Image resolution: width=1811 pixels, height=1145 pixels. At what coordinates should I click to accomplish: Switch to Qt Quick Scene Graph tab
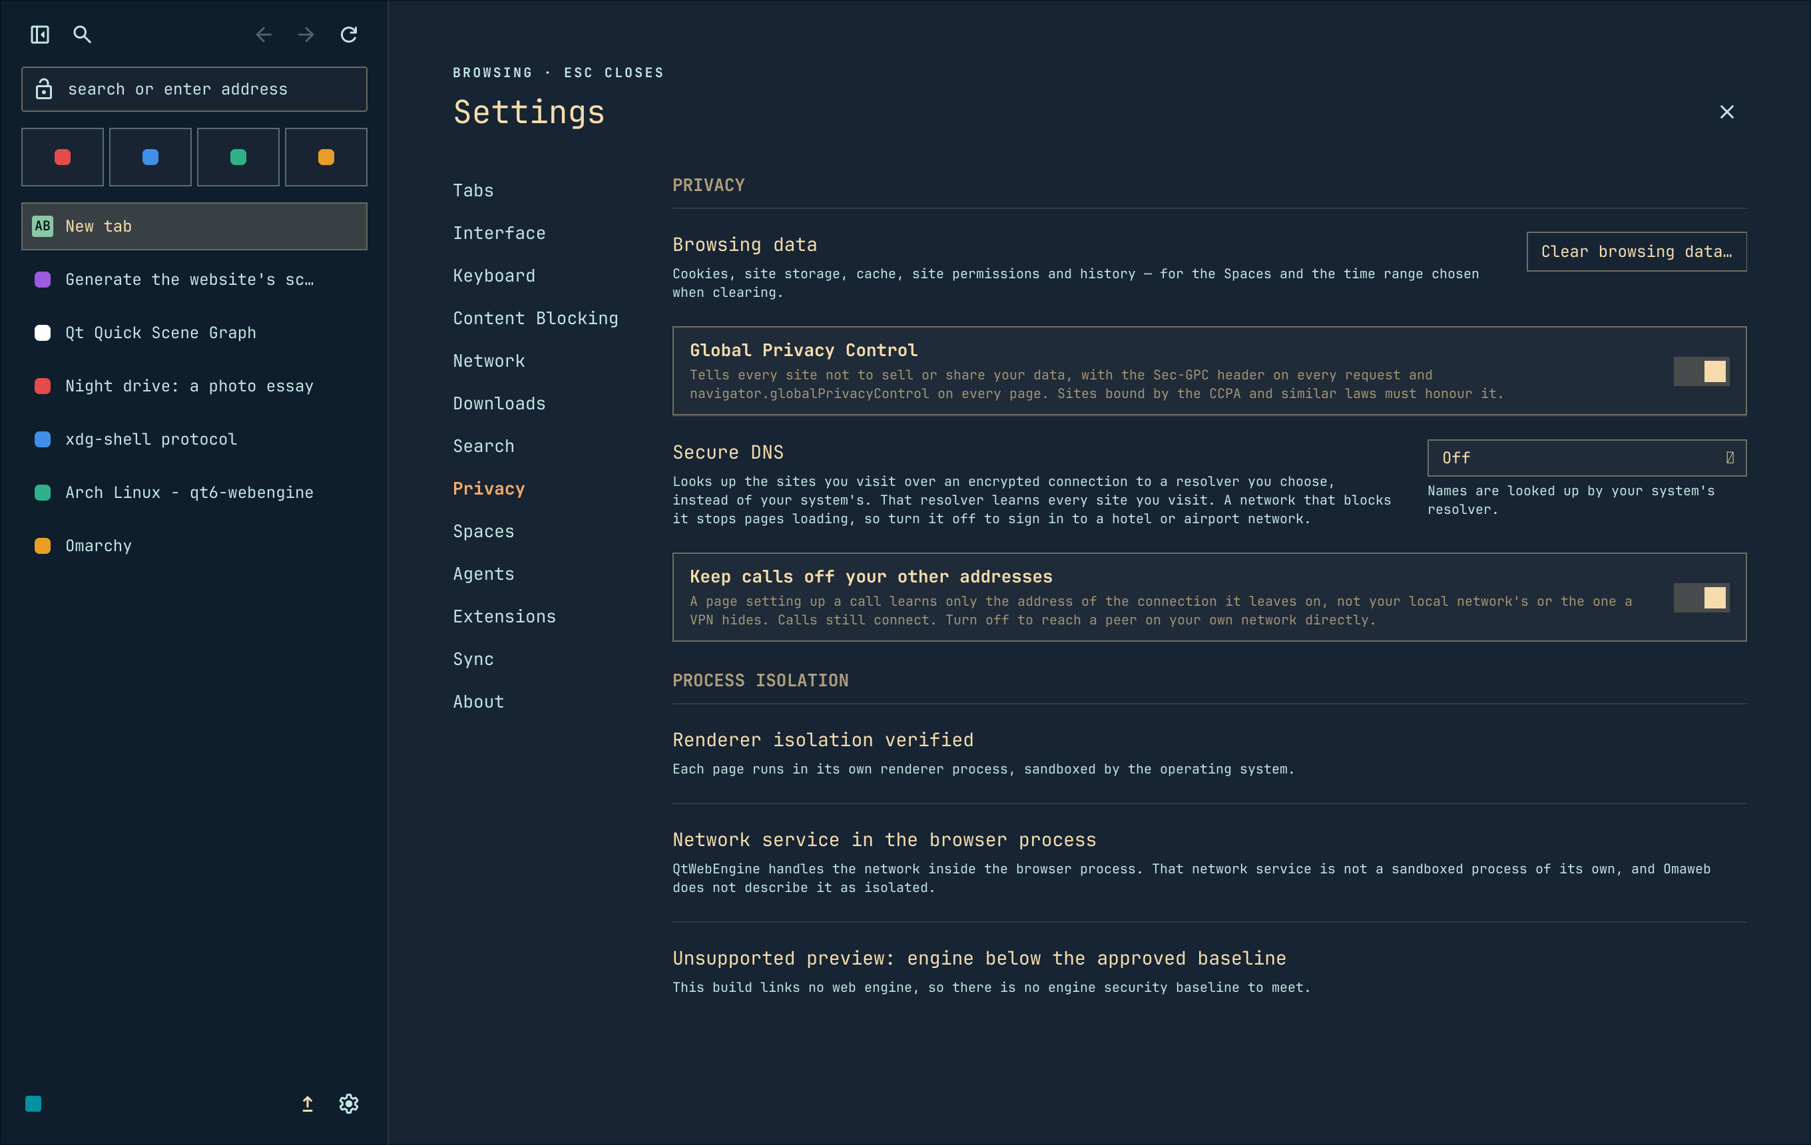click(x=194, y=332)
